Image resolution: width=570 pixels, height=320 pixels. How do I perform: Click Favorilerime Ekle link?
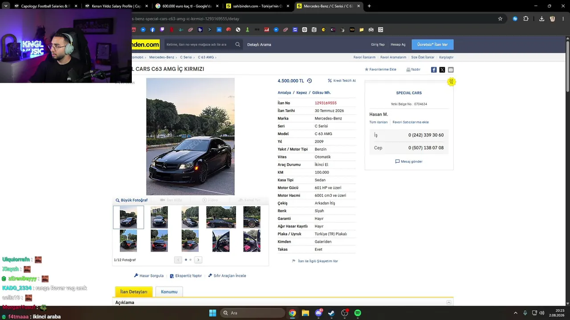click(x=380, y=70)
